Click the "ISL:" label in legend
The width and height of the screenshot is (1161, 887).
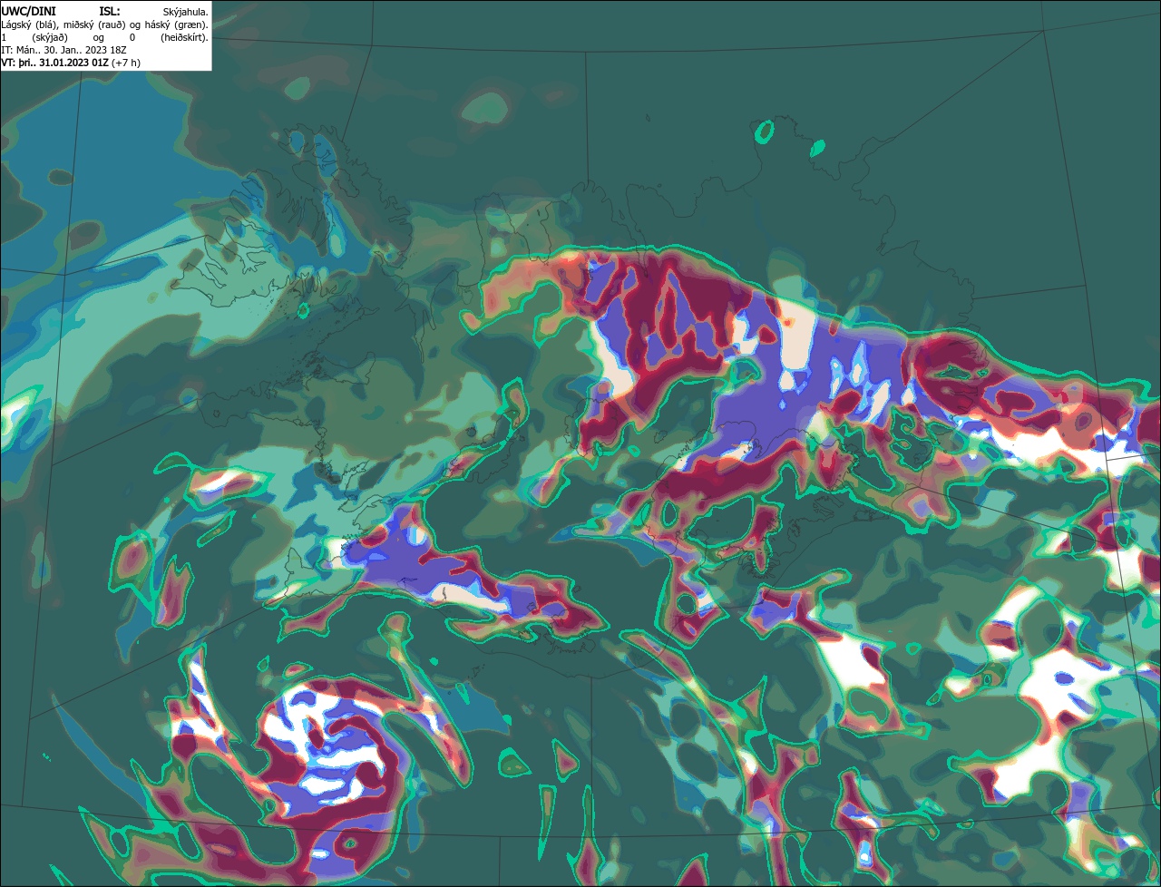point(110,12)
